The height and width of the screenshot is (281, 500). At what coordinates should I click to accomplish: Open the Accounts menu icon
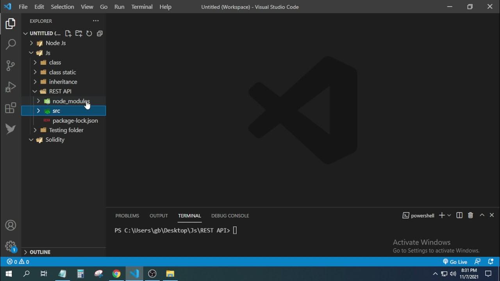(11, 225)
